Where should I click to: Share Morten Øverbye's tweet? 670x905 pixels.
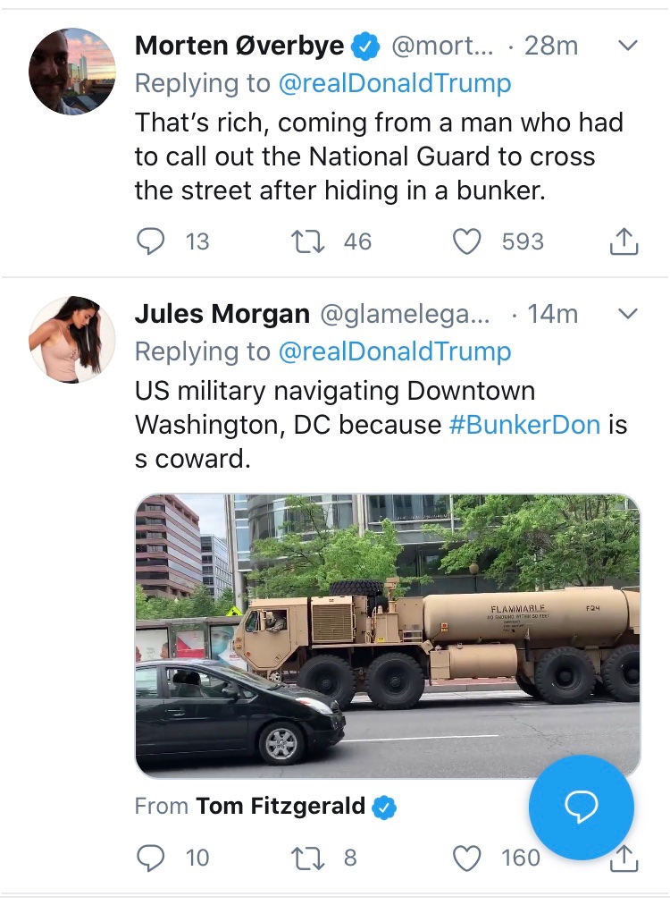coord(624,241)
